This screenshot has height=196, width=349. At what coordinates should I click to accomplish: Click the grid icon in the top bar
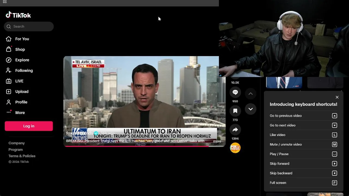5,1
